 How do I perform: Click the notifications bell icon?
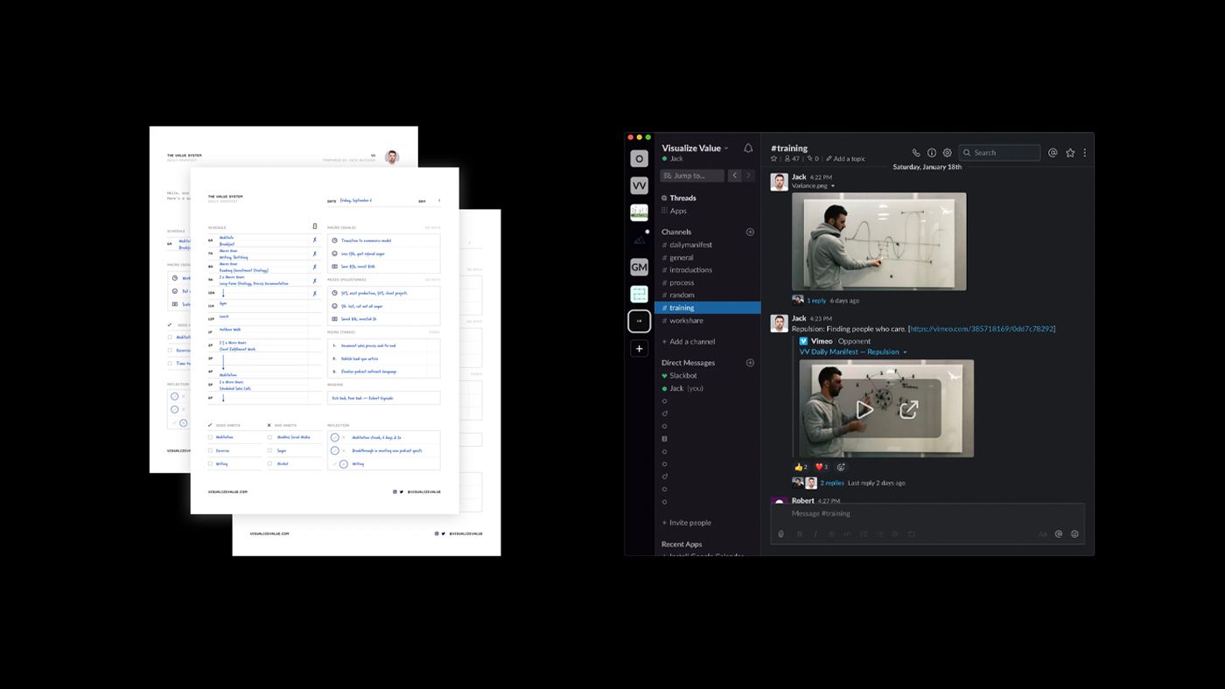748,149
